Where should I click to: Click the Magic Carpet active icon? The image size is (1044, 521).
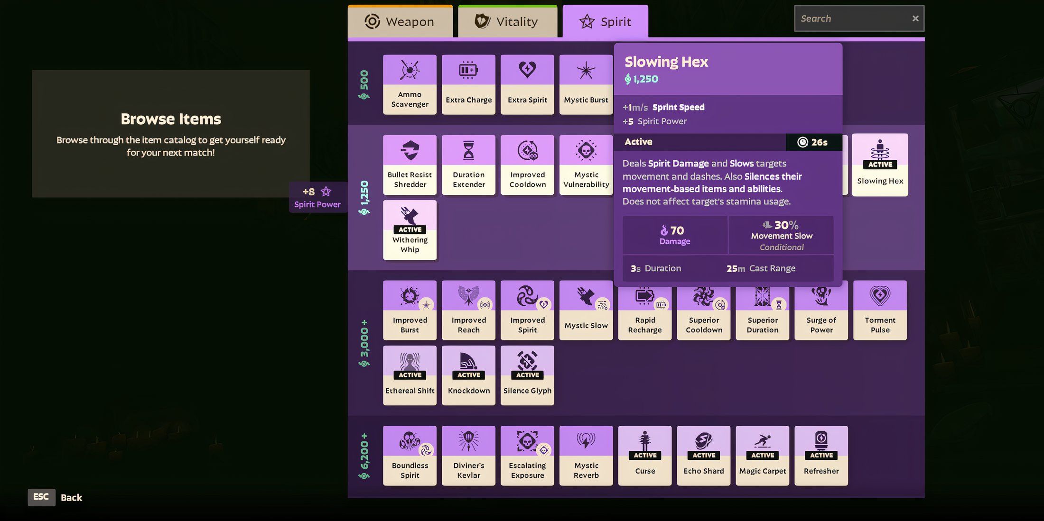pyautogui.click(x=762, y=455)
